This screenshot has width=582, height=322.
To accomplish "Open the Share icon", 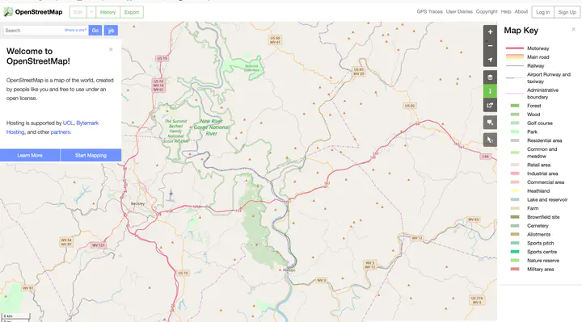I will tap(490, 105).
